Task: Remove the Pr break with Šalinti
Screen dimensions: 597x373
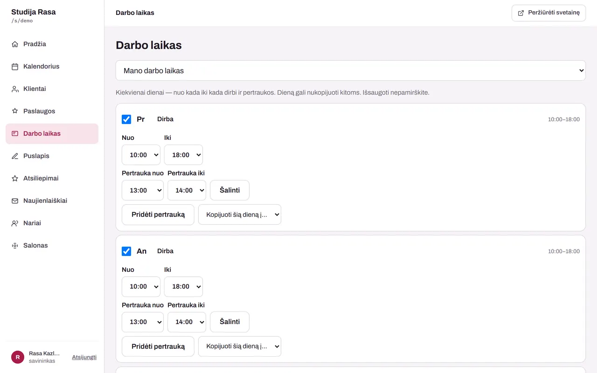Action: [x=229, y=190]
